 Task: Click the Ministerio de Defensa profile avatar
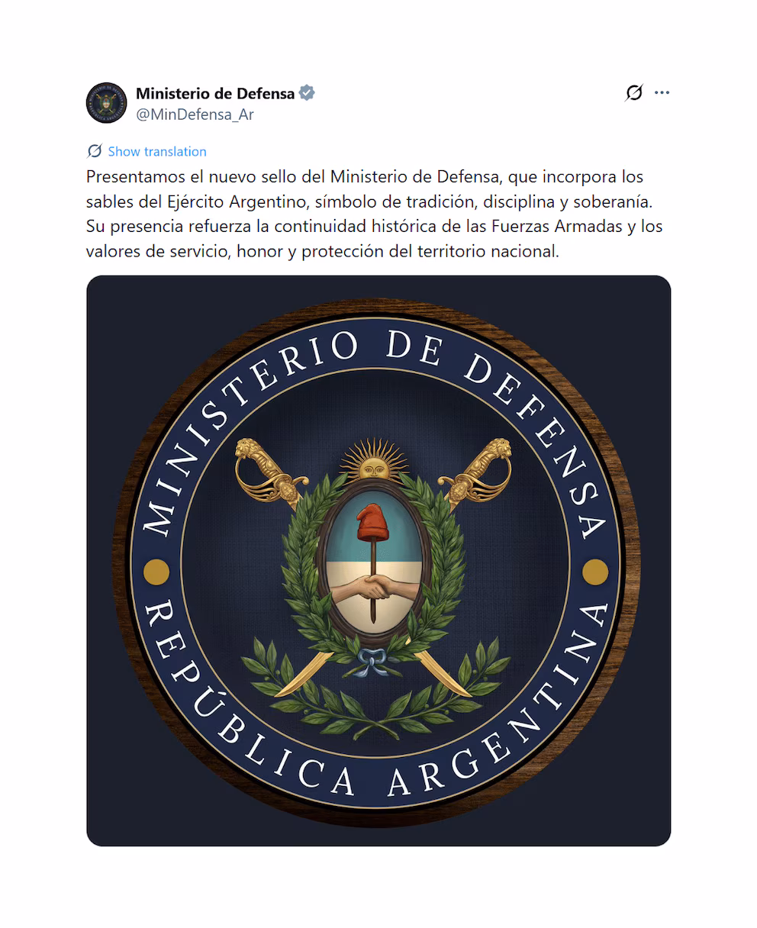tap(106, 103)
